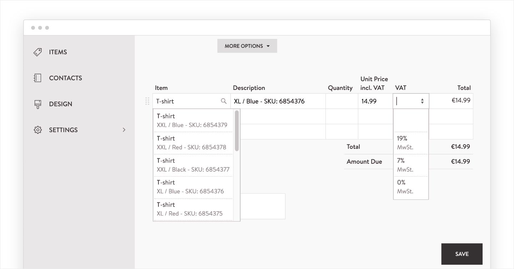Click the Quantity column header
The width and height of the screenshot is (514, 269).
340,88
